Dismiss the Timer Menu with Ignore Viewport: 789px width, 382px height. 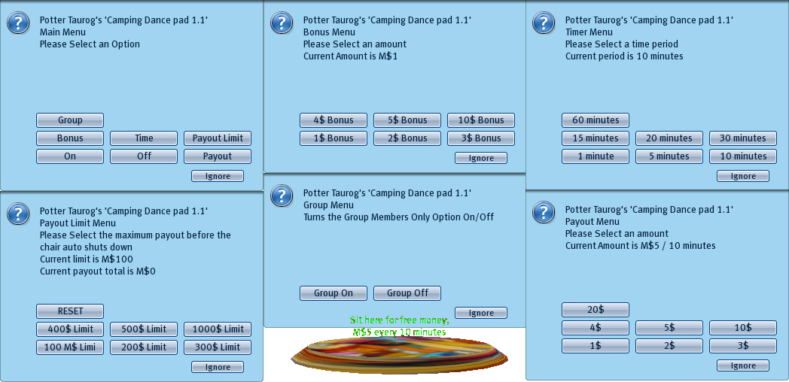(x=742, y=176)
